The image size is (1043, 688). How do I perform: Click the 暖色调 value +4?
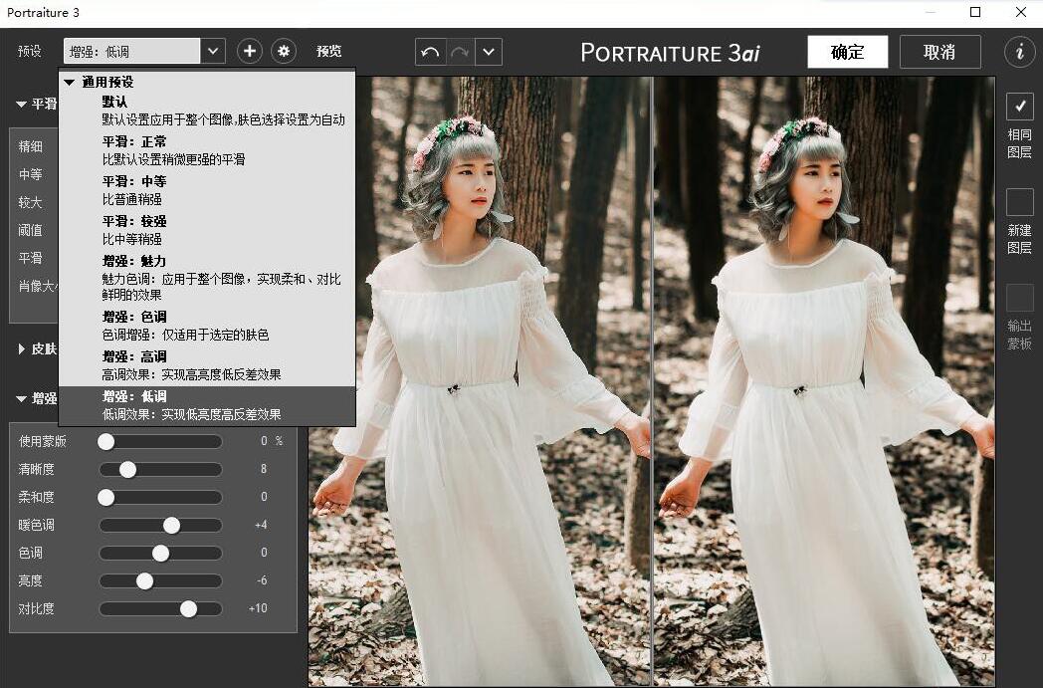point(261,525)
